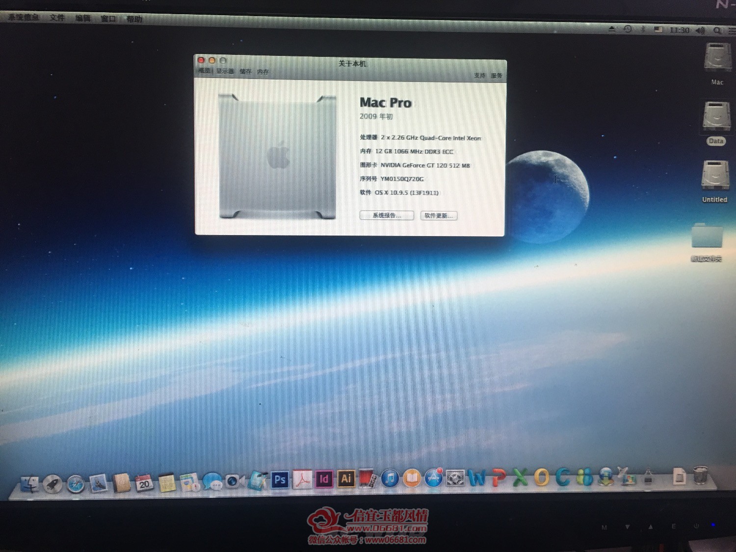The width and height of the screenshot is (736, 552).
Task: Launch the red P PowerPoint icon in dock
Action: click(x=499, y=478)
